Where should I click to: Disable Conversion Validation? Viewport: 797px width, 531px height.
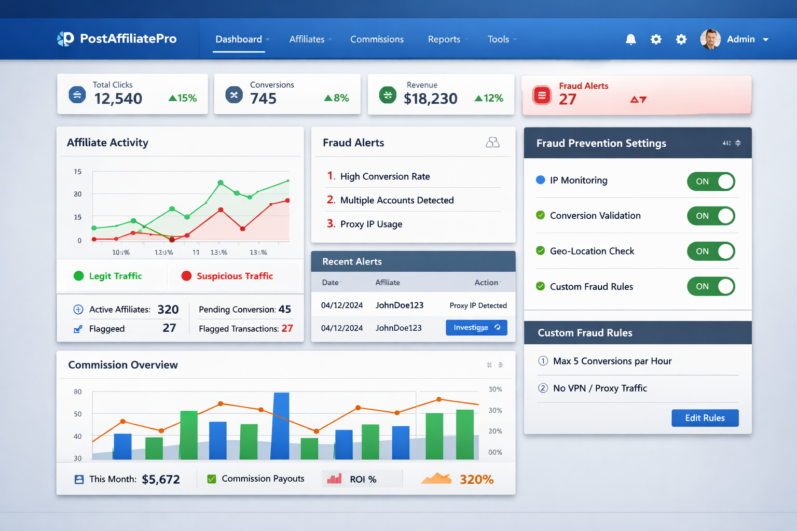coord(711,216)
